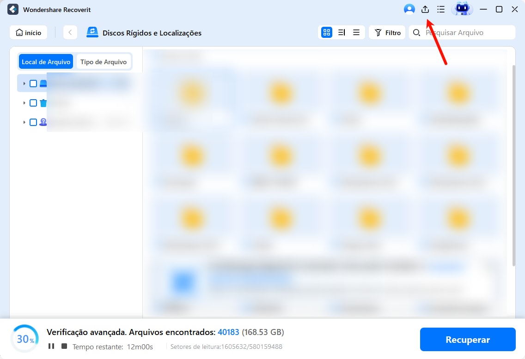Viewport: 525px width, 359px height.
Task: Check the third location checkbox
Action: pyautogui.click(x=33, y=122)
